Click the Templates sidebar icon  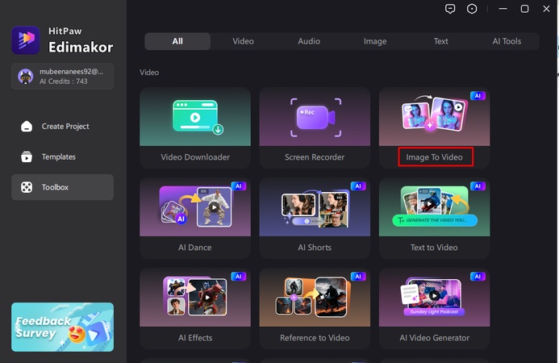click(x=27, y=156)
